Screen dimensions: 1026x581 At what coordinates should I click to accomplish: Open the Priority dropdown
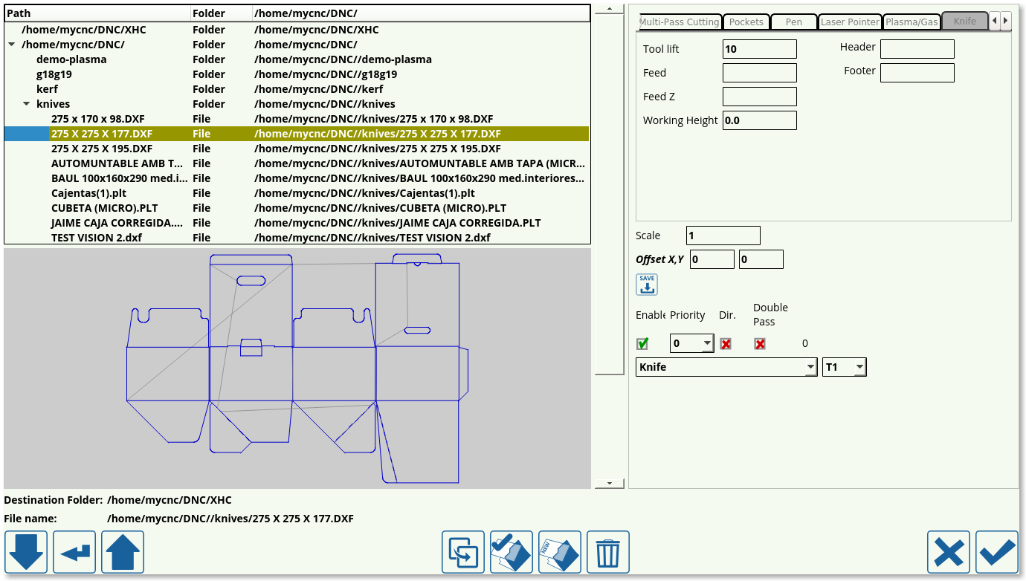[691, 343]
